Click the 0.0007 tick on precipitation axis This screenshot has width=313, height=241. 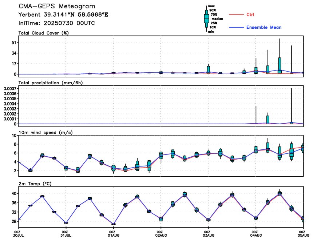point(11,88)
